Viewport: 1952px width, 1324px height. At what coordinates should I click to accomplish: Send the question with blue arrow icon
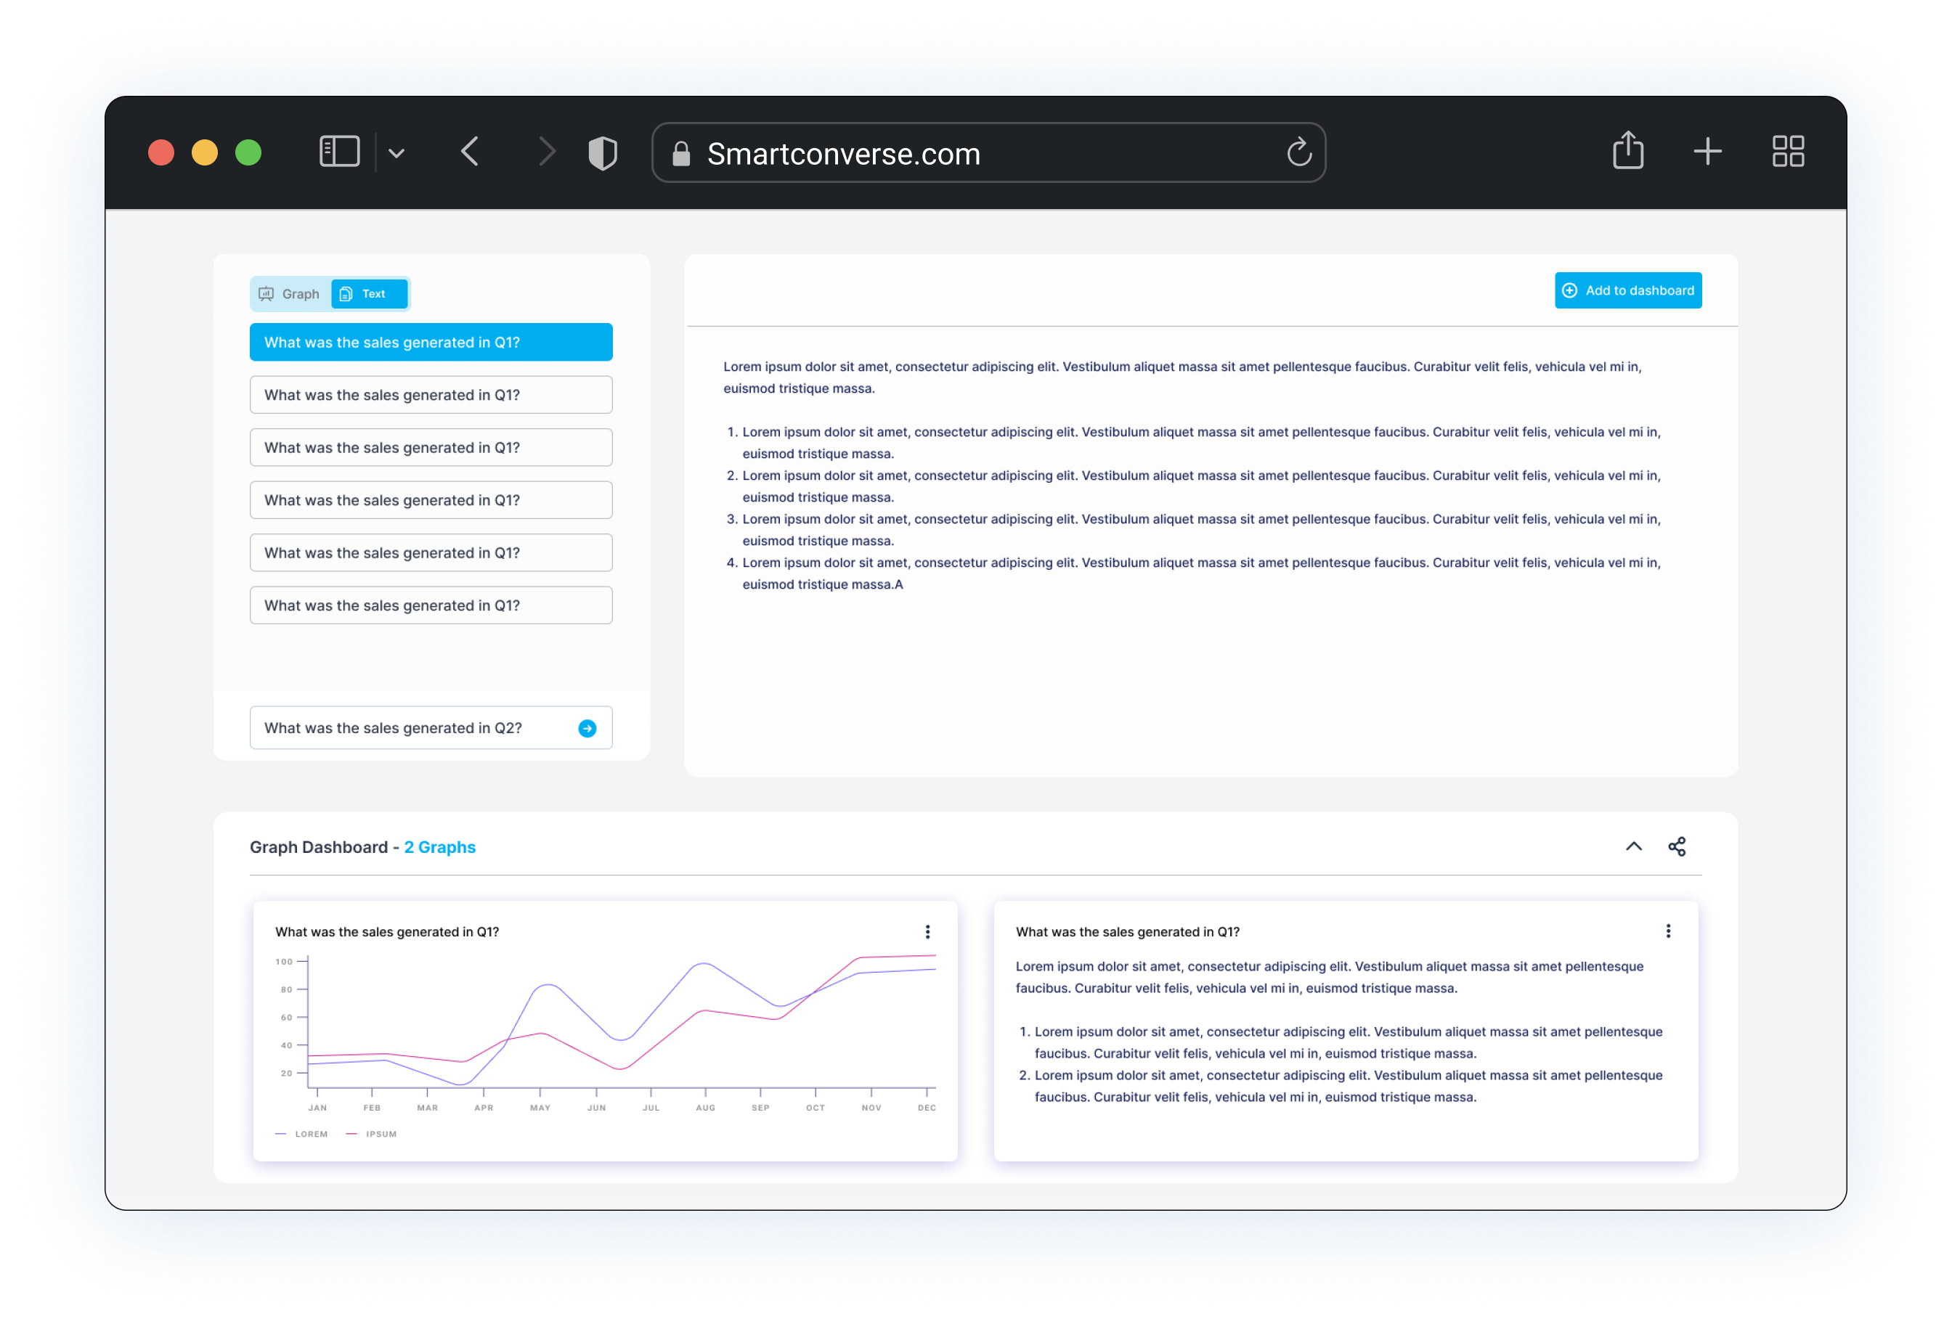tap(587, 728)
